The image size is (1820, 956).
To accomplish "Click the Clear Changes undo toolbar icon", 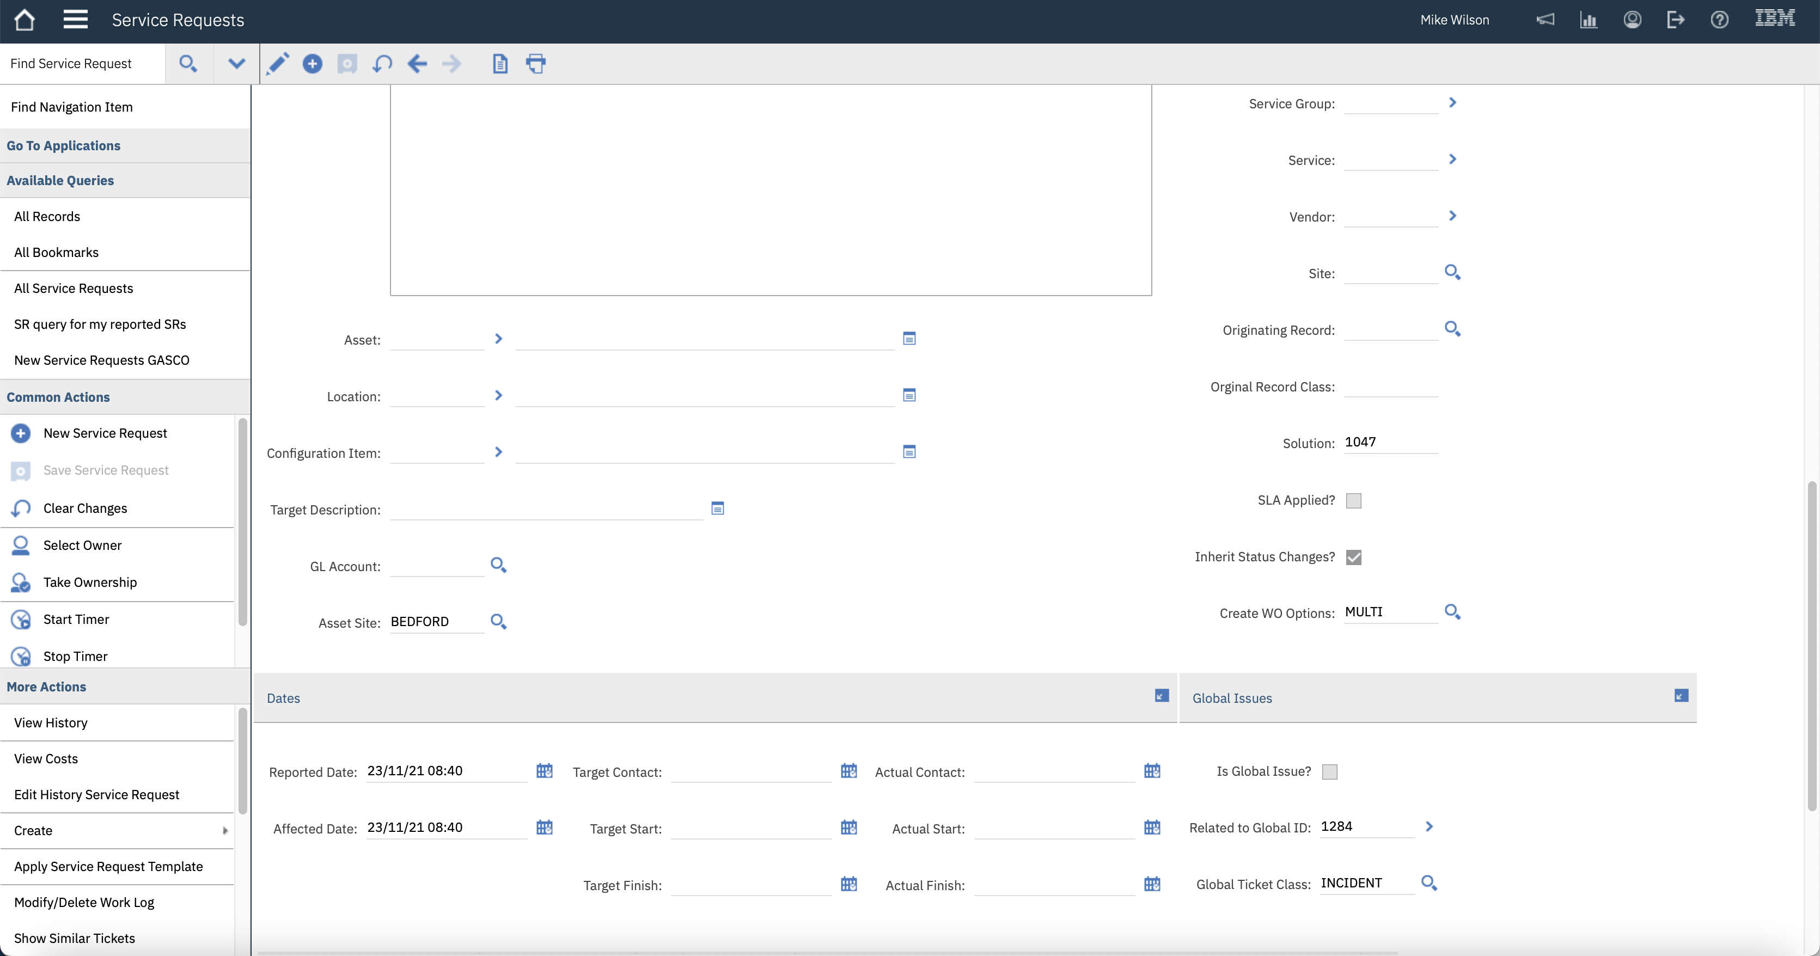I will [x=382, y=64].
